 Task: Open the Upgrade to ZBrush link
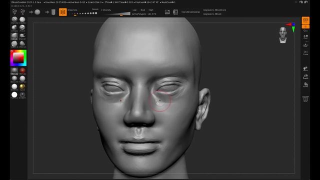[212, 14]
